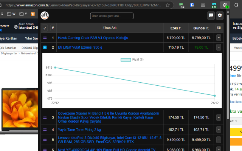Click Eski F. column header
The height and width of the screenshot is (151, 242).
click(x=176, y=28)
